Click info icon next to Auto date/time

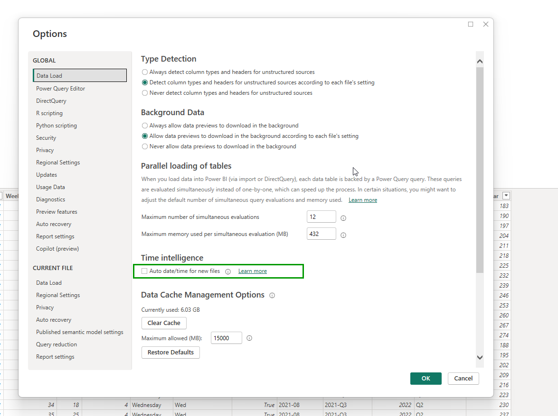(228, 271)
